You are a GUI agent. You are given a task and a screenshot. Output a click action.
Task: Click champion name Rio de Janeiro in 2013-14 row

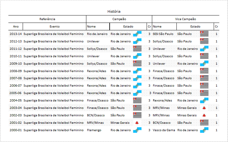click(97, 34)
